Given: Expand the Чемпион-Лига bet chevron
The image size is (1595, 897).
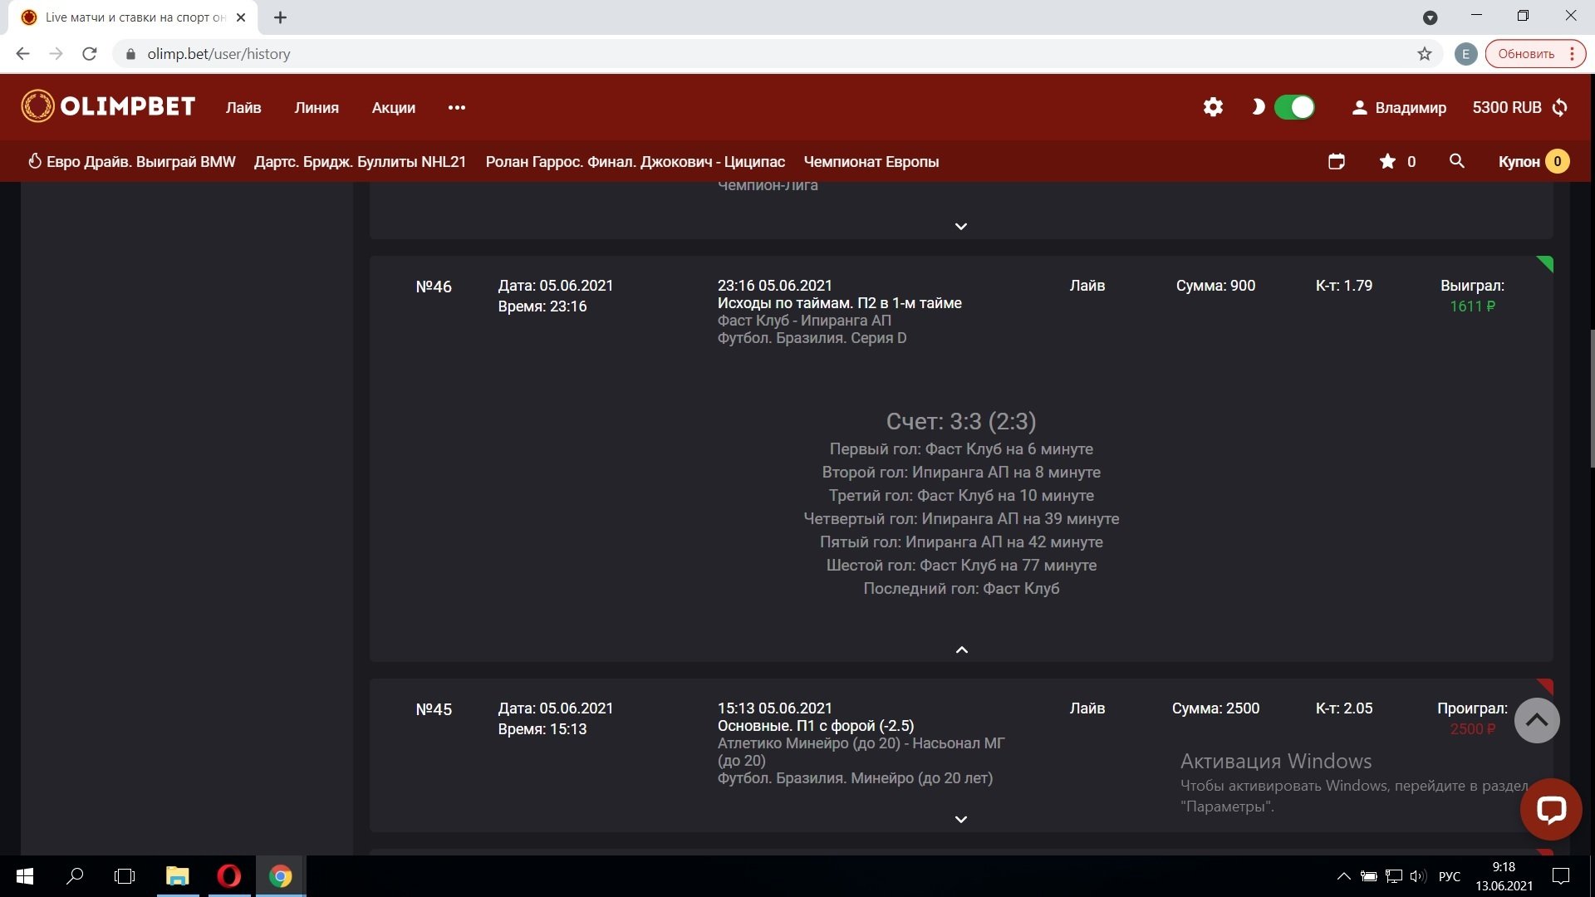Looking at the screenshot, I should click(x=961, y=226).
